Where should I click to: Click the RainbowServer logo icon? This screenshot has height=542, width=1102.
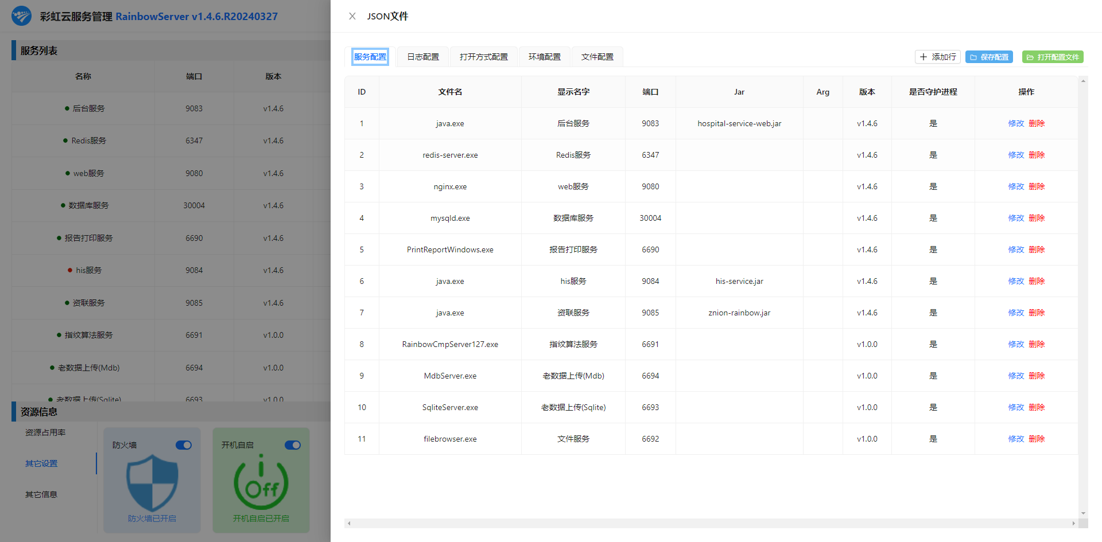(22, 16)
